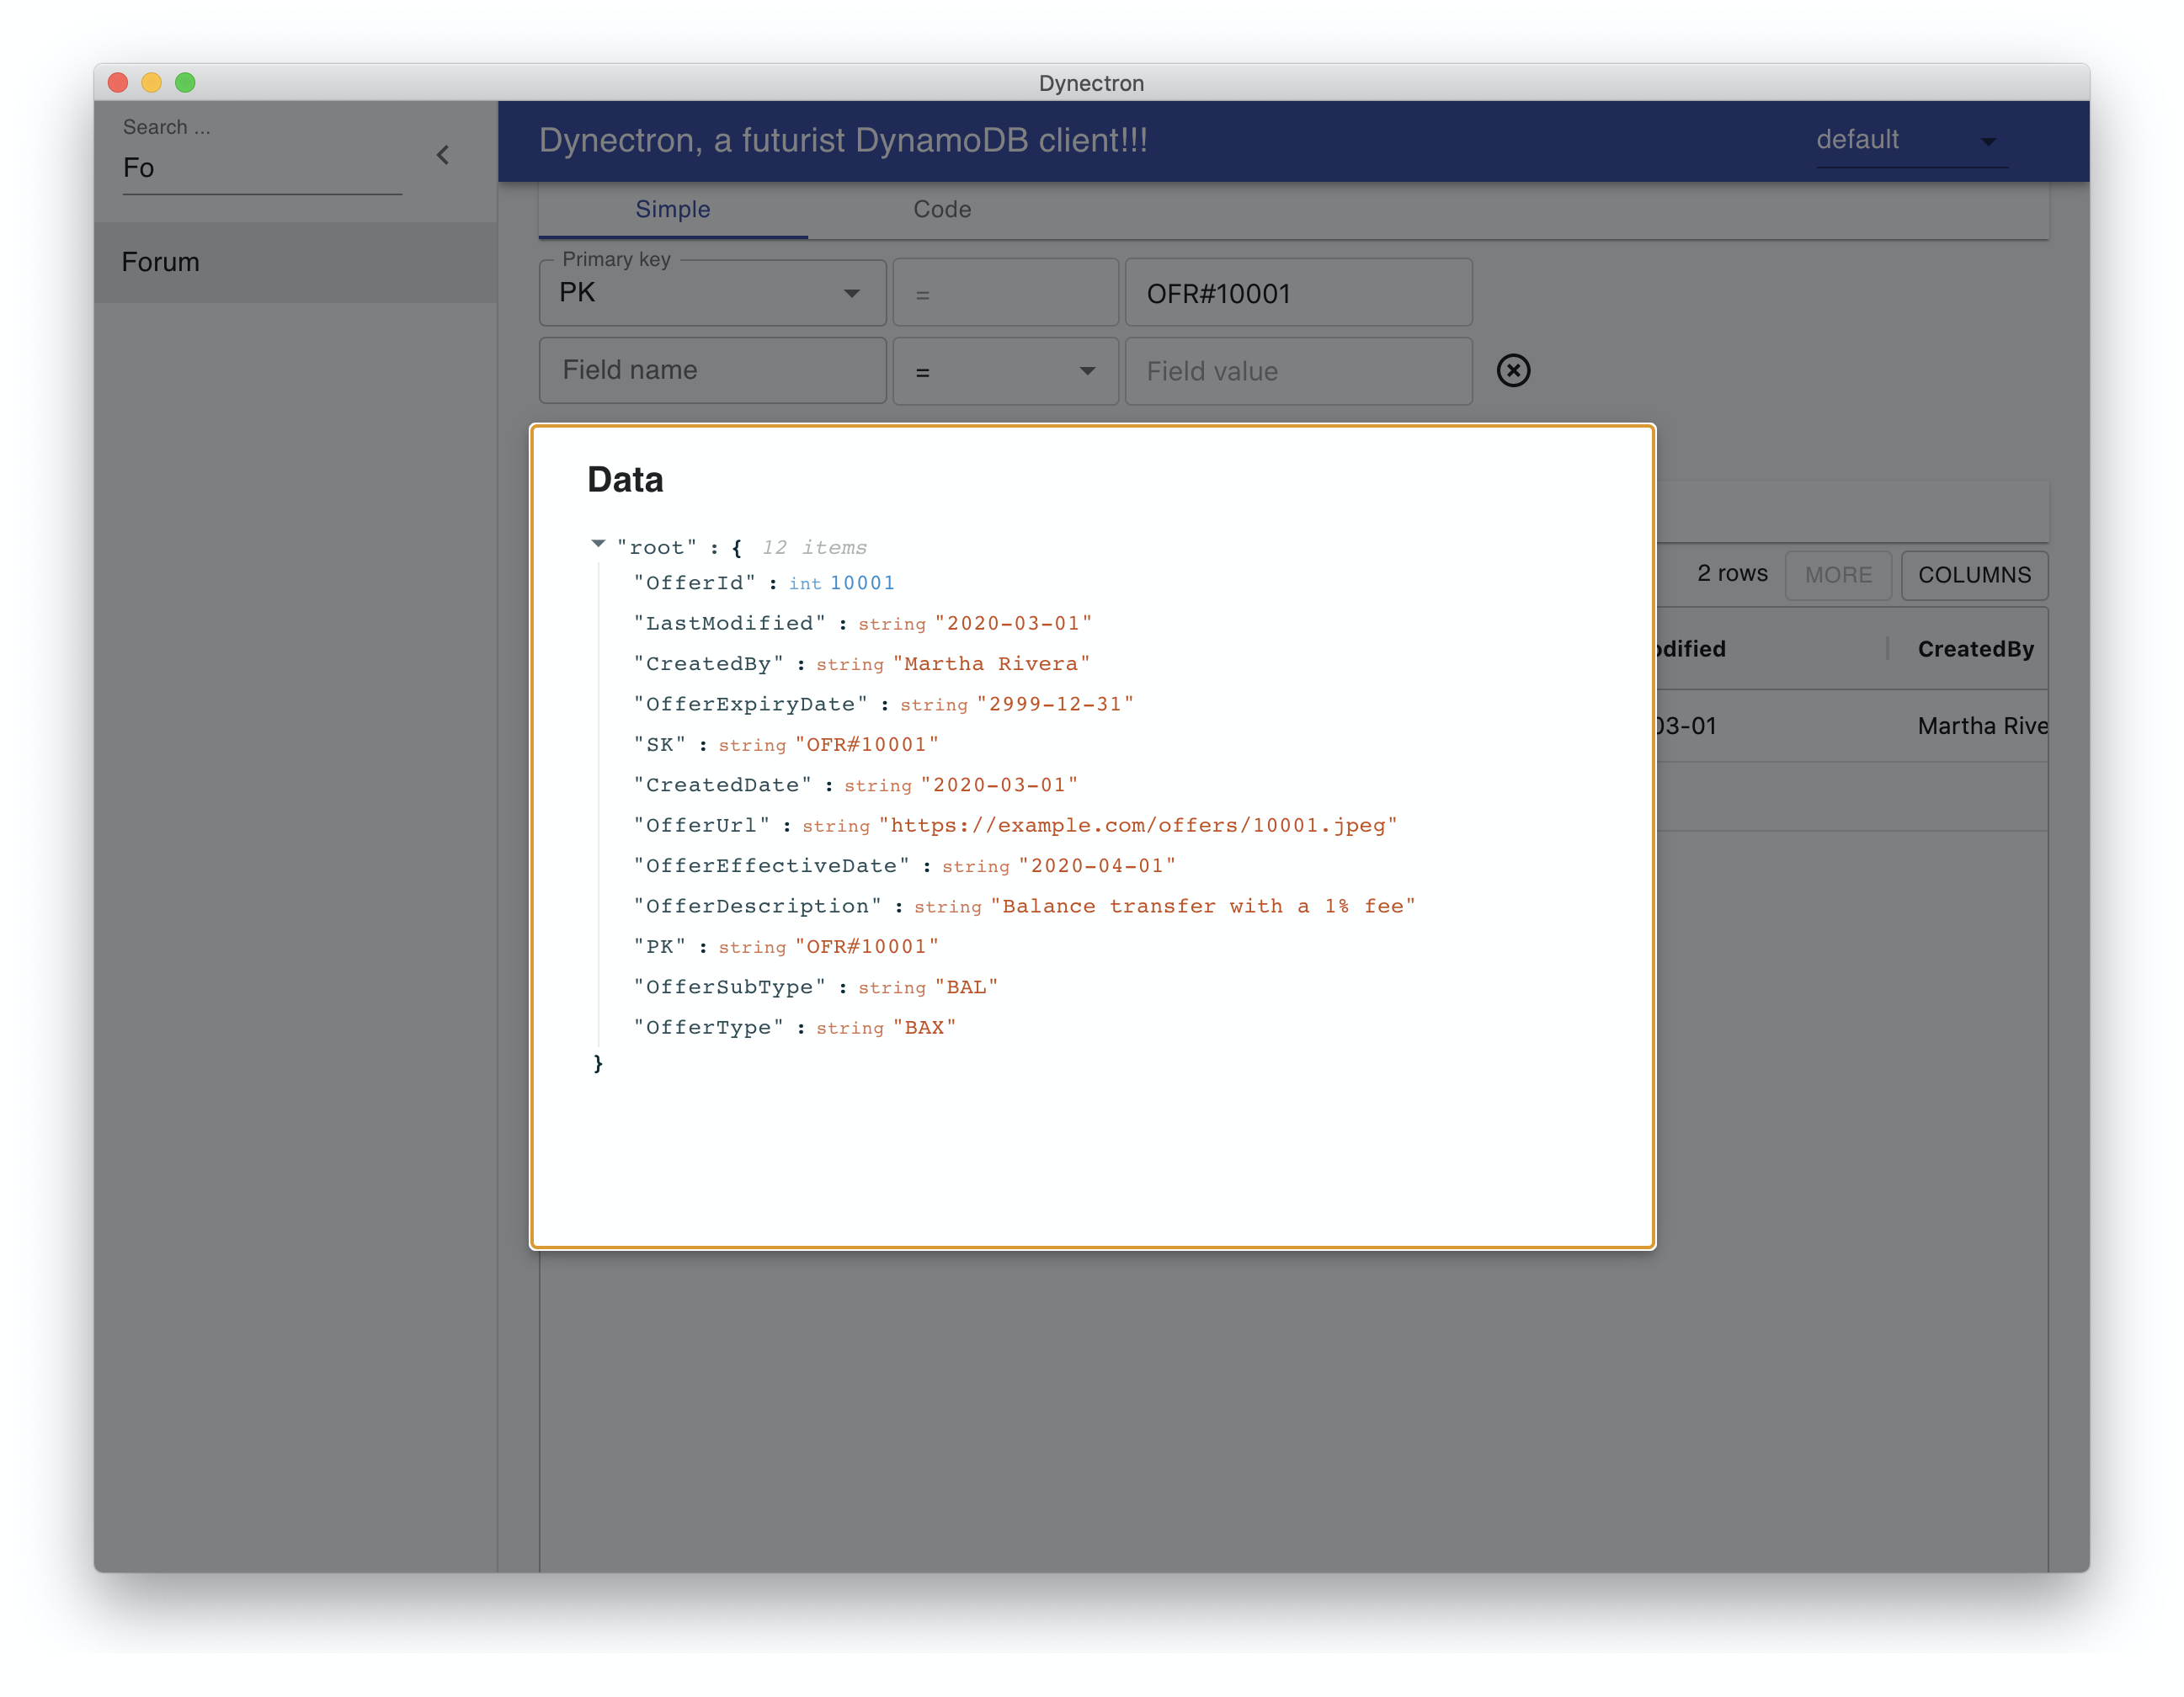This screenshot has height=1697, width=2184.
Task: Click the green fullscreen window button
Action: click(185, 82)
